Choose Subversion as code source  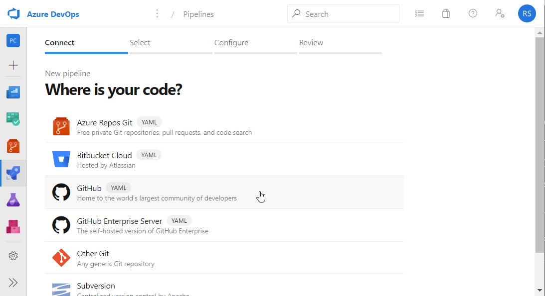click(224, 285)
